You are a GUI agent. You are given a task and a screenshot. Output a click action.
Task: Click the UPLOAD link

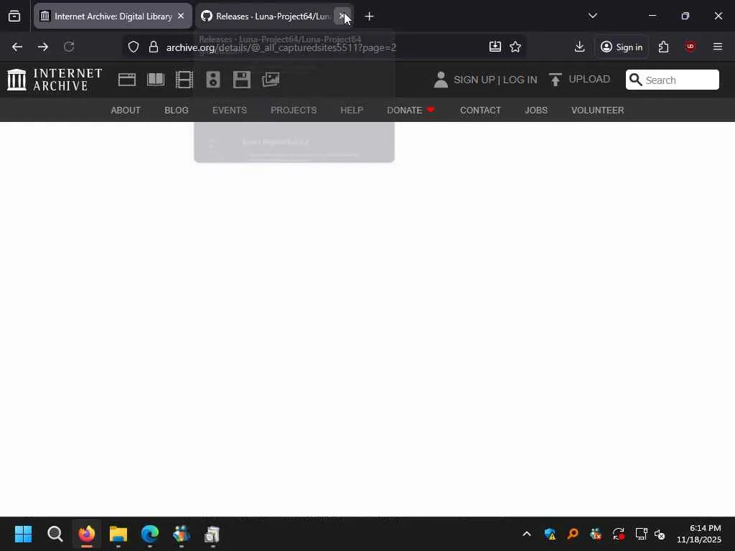(x=580, y=79)
